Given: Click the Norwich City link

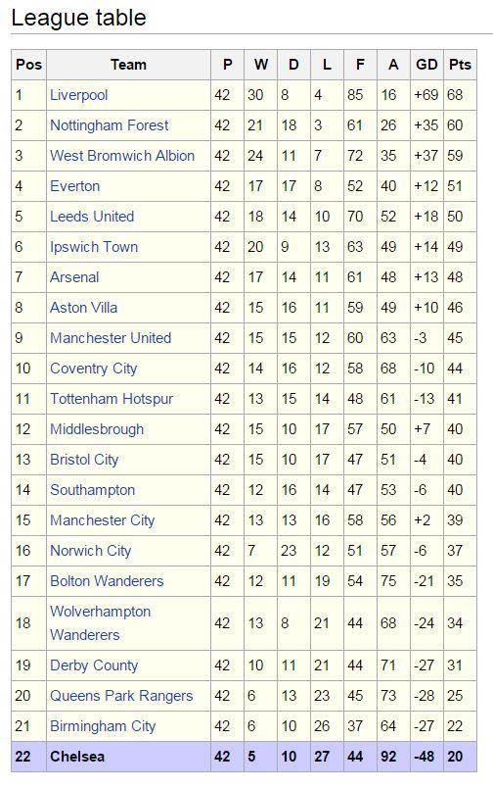Looking at the screenshot, I should (90, 550).
